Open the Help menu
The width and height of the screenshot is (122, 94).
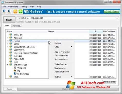coord(39,7)
